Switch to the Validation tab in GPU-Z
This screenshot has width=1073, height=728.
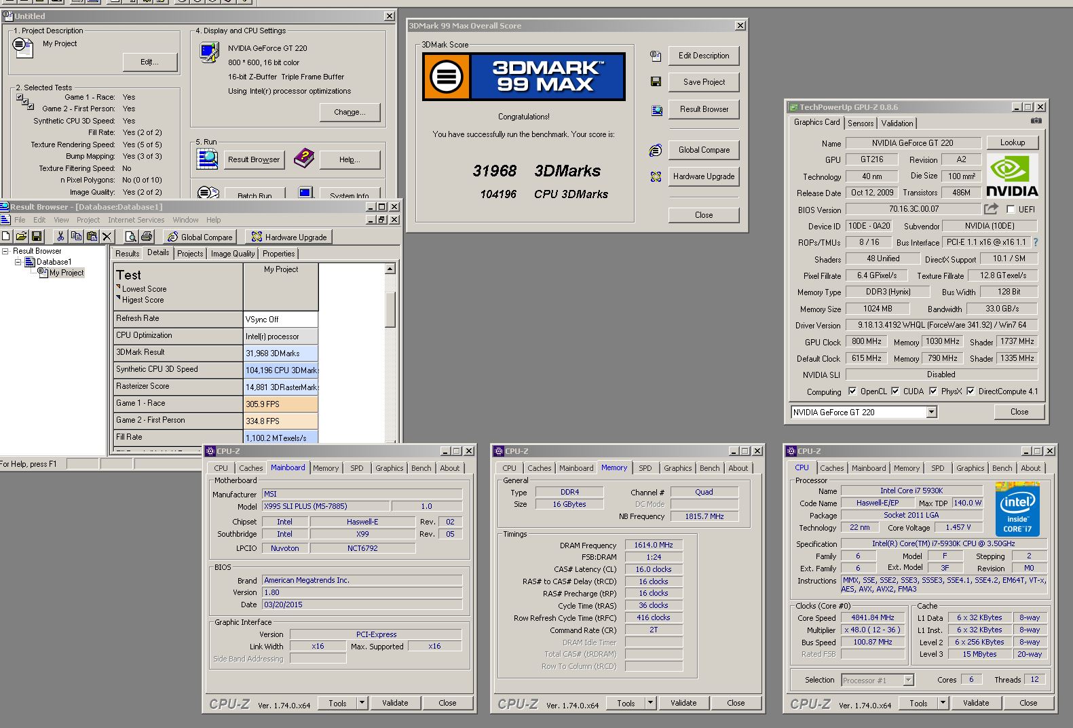(897, 123)
